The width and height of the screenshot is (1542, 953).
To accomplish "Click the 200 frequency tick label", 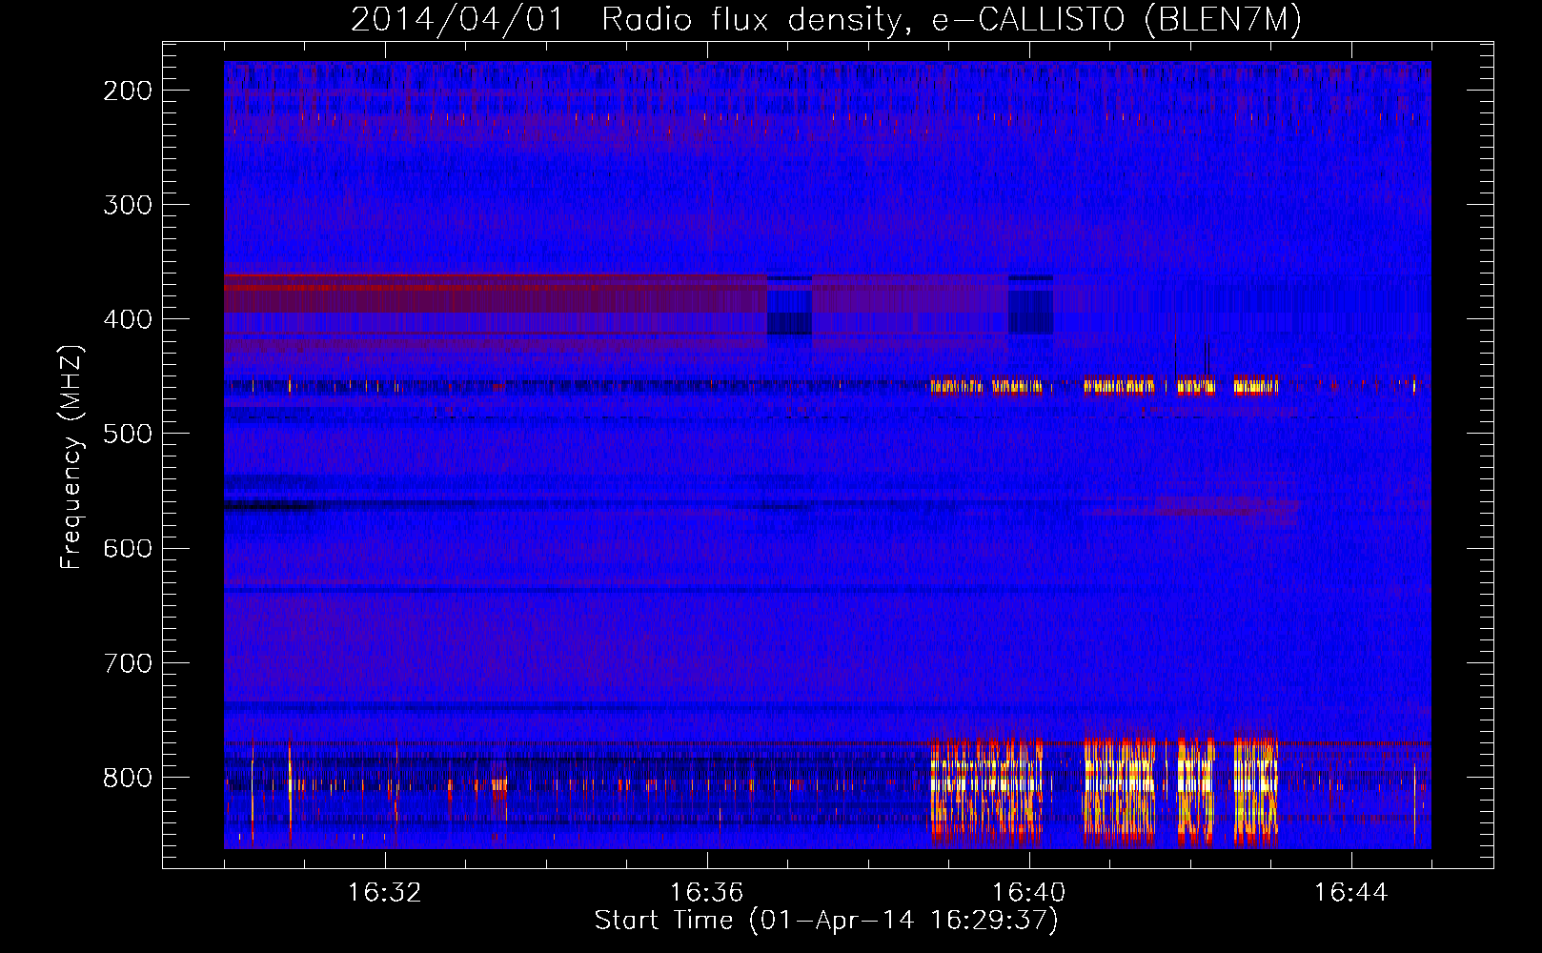I will click(128, 91).
